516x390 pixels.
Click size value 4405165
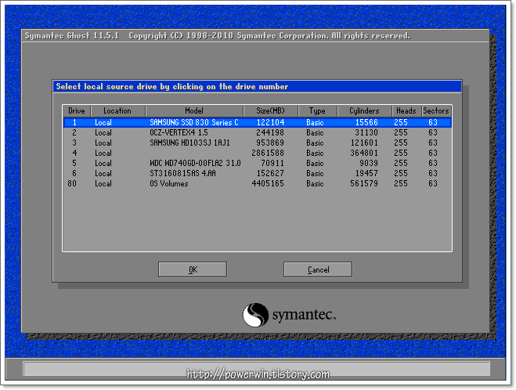[x=268, y=184]
